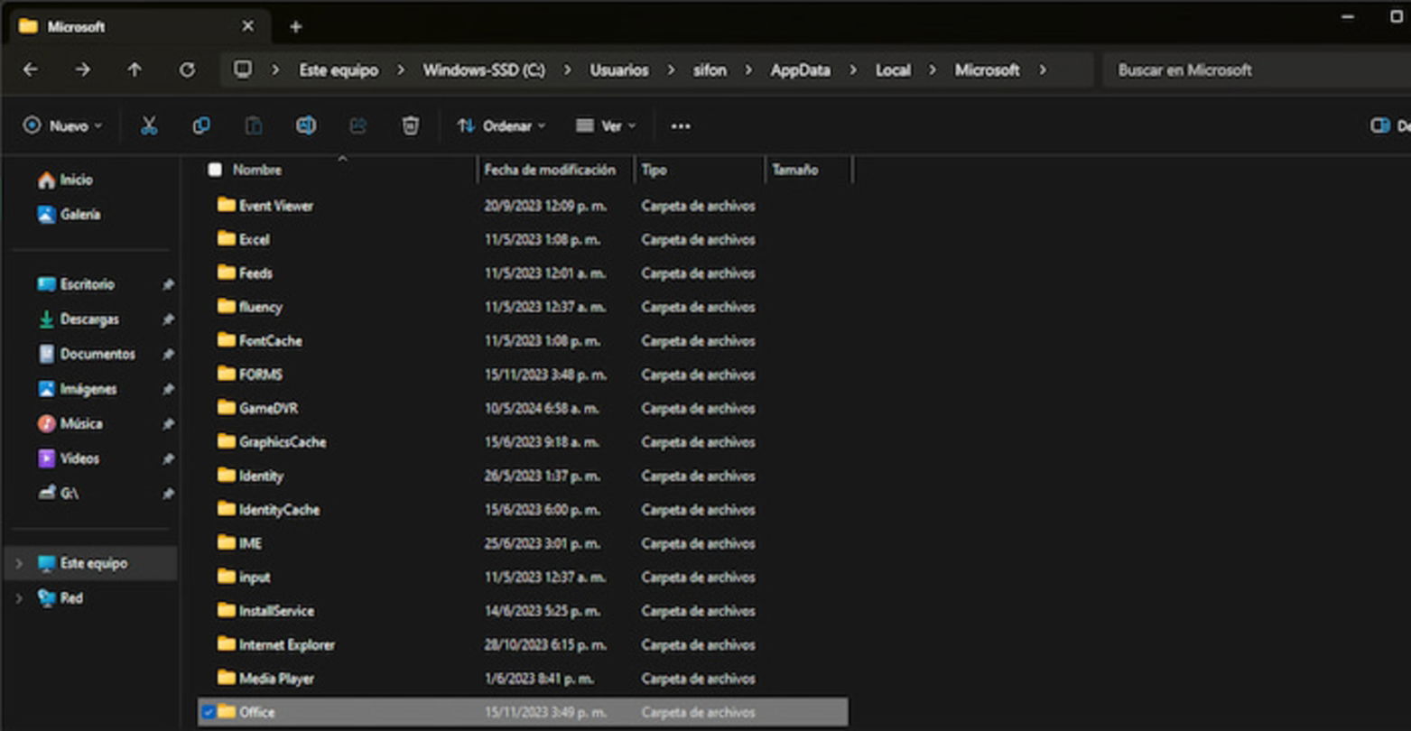Open the Nuevo dropdown
The width and height of the screenshot is (1411, 731).
[62, 126]
